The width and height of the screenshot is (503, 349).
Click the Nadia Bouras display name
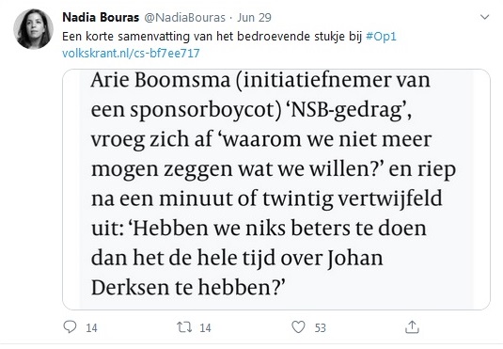pos(101,17)
